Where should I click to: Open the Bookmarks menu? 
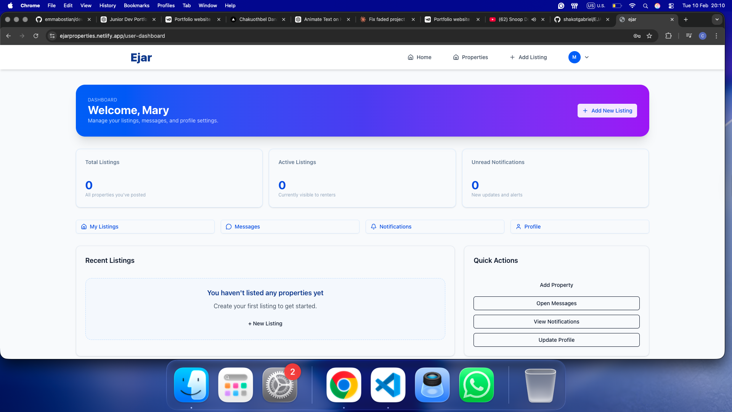pyautogui.click(x=136, y=5)
